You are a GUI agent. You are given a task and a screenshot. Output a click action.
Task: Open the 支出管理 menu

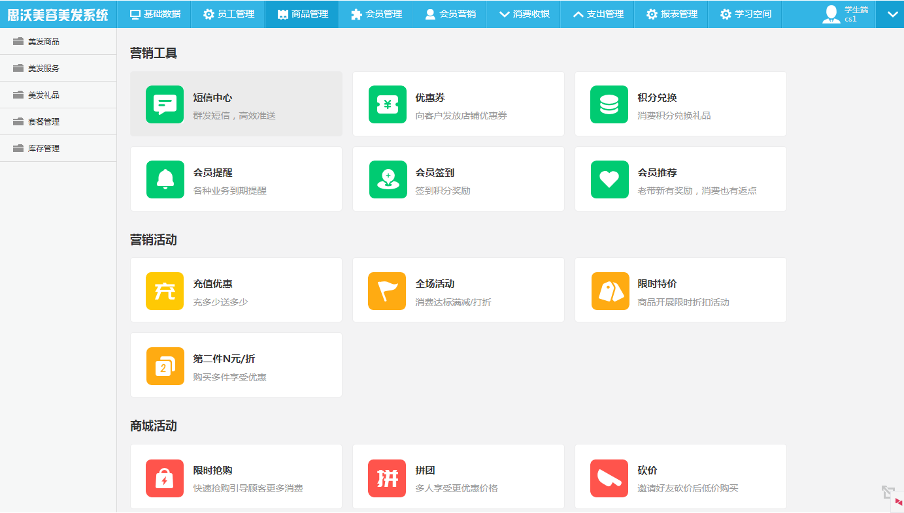(x=597, y=14)
